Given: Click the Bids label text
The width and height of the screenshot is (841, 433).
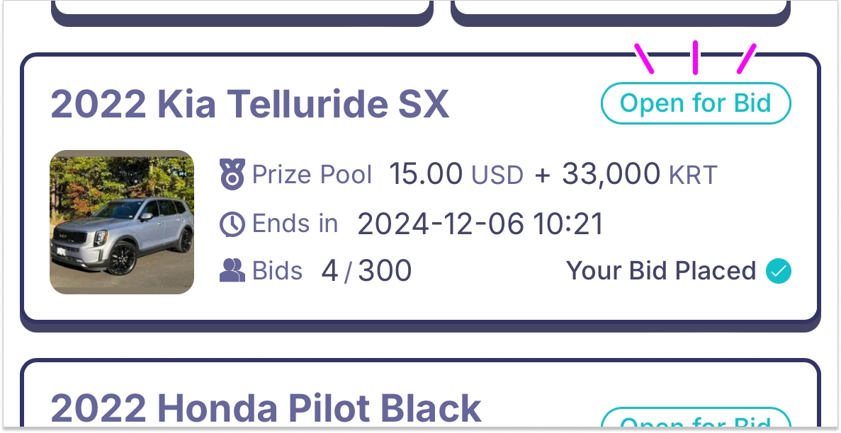Looking at the screenshot, I should coord(277,271).
